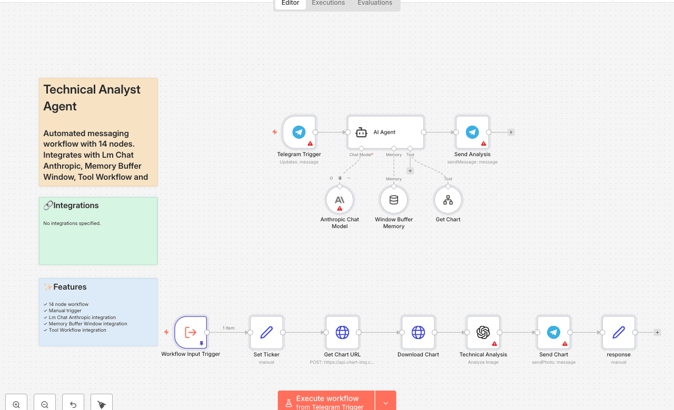
Task: Switch to the Evaluations tab
Action: tap(374, 3)
